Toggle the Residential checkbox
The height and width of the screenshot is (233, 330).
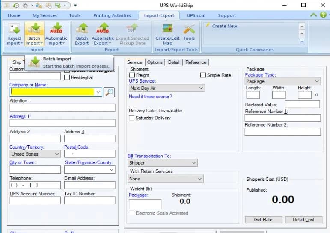[67, 77]
